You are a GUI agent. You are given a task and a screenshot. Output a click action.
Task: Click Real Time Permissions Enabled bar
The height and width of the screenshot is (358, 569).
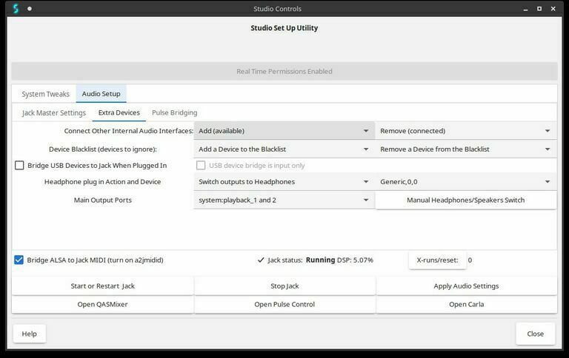point(284,72)
